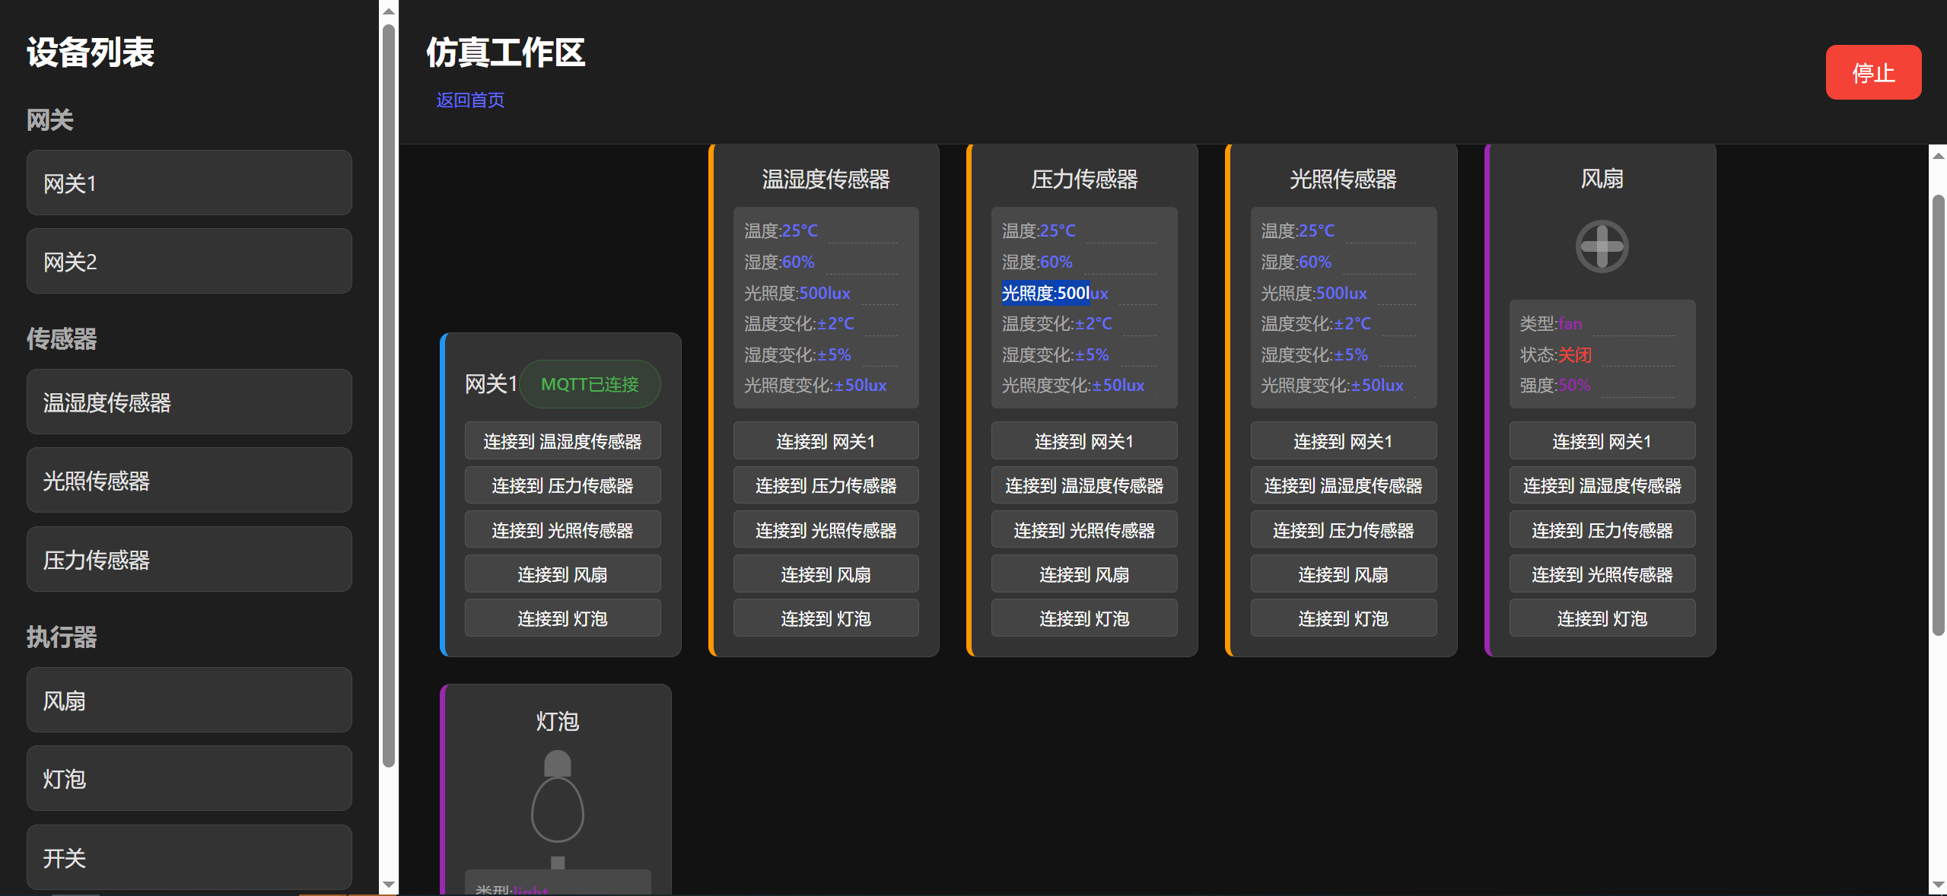Click the fan icon in the 风扇 card

click(1602, 246)
